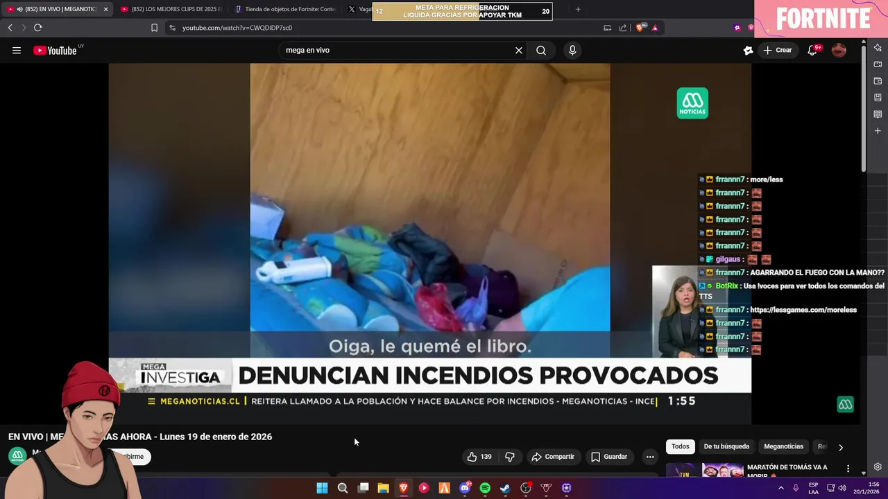888x499 pixels.
Task: Click the Crear button
Action: tap(778, 50)
